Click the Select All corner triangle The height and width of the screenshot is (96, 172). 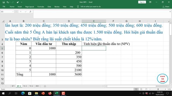point(3,21)
